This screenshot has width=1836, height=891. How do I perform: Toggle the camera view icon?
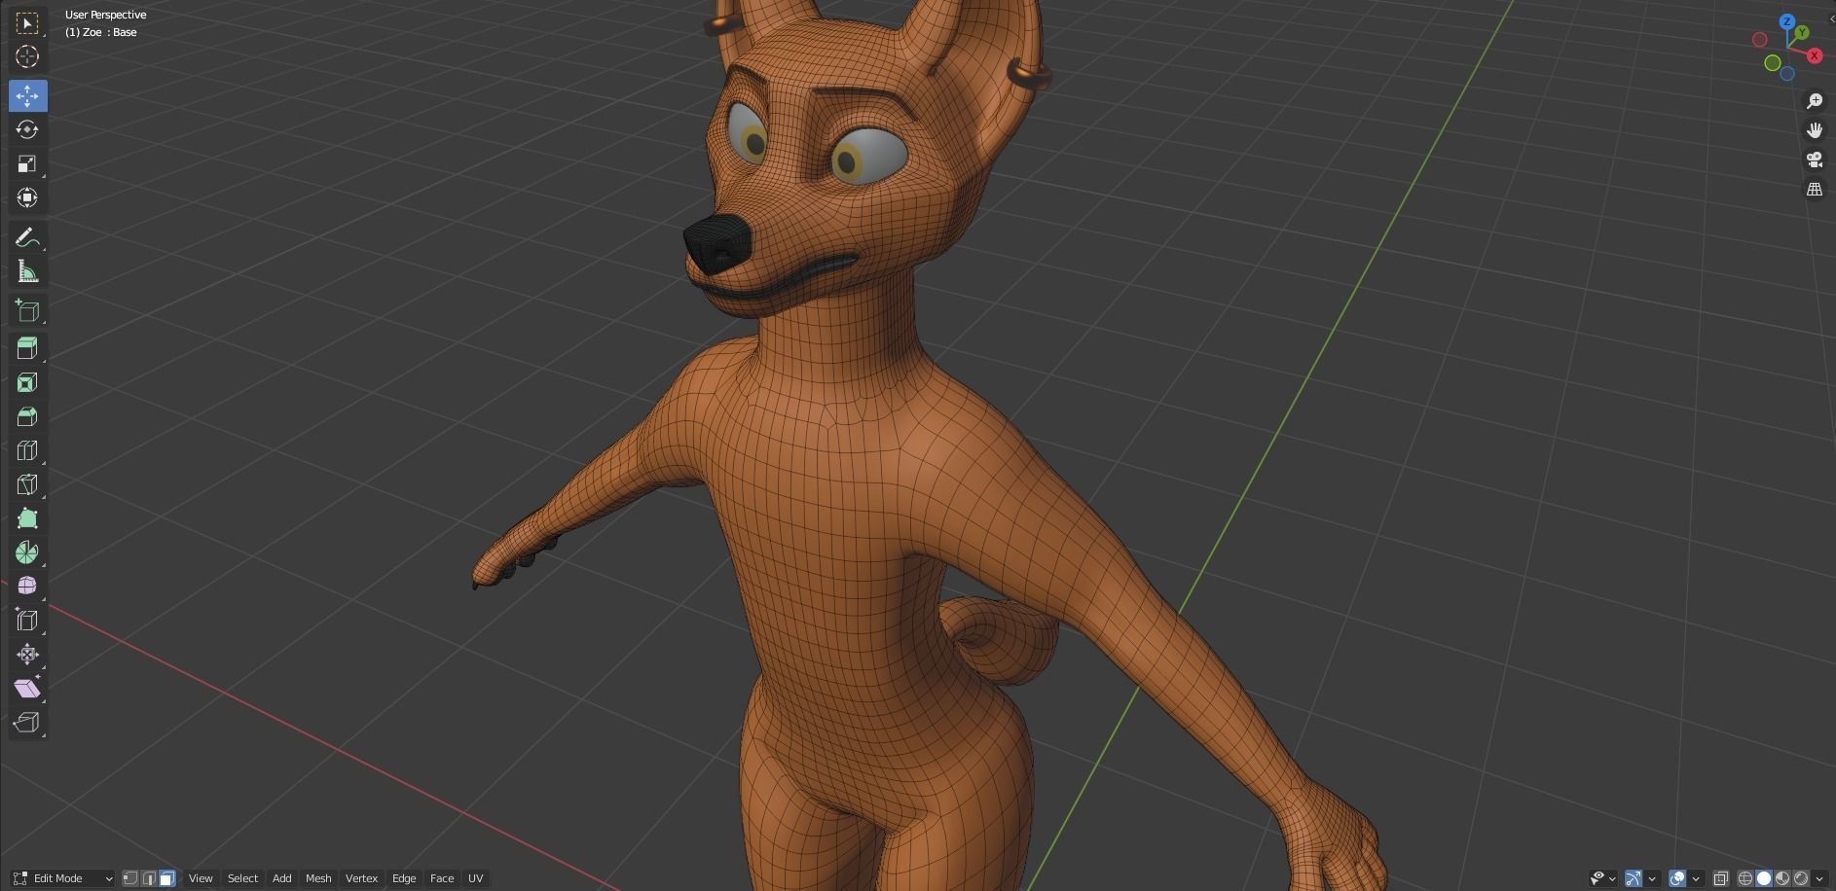tap(1815, 160)
